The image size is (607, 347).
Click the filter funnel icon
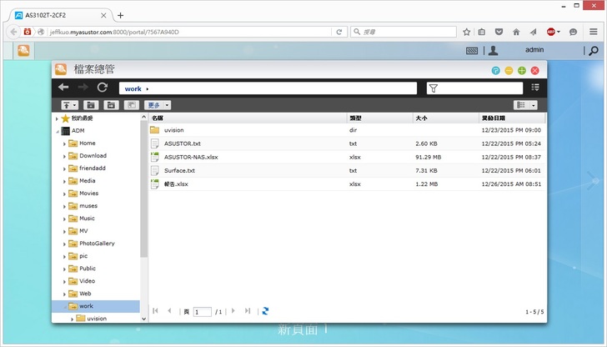(x=433, y=88)
